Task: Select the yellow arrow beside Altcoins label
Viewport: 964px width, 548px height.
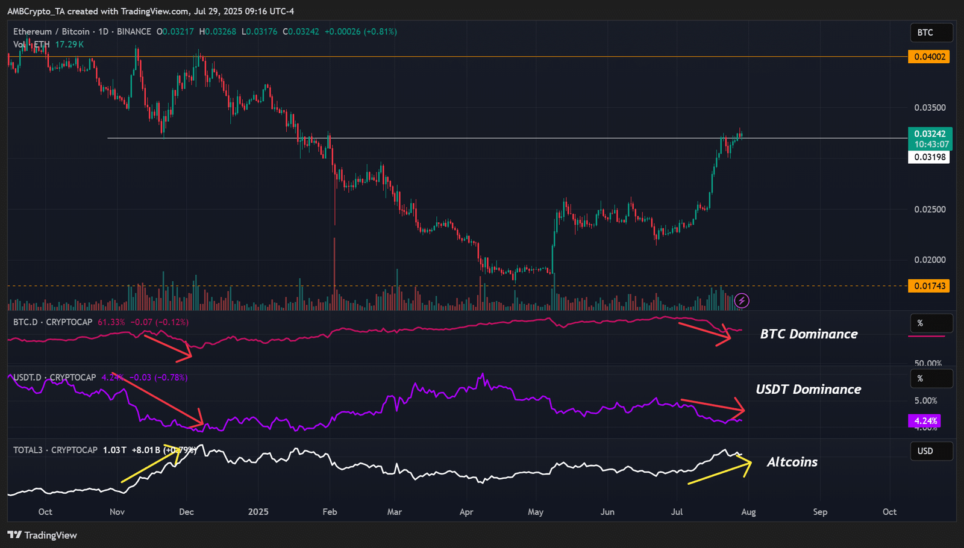Action: pos(720,472)
